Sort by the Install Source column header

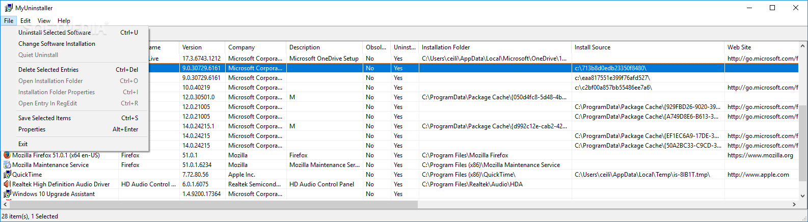point(648,47)
